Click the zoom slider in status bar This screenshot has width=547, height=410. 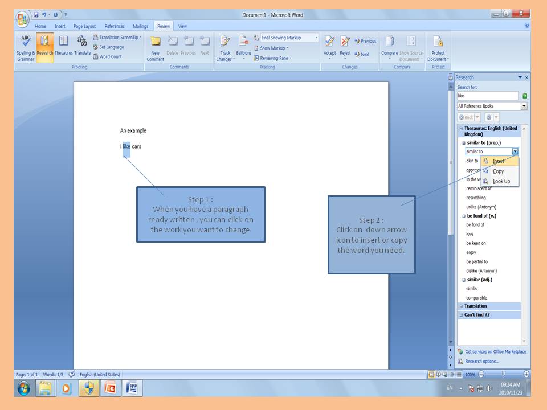(x=503, y=374)
